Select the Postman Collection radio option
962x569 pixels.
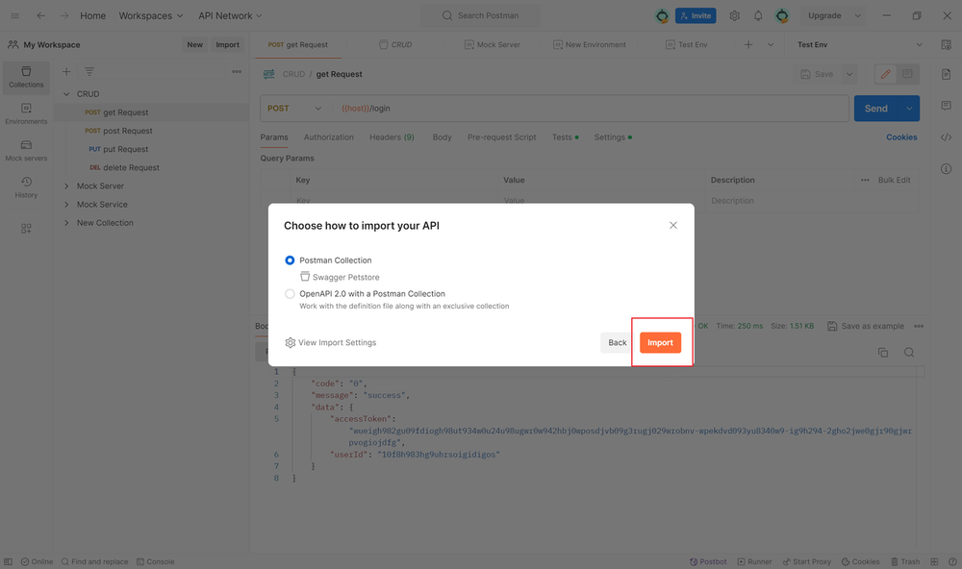(x=291, y=260)
